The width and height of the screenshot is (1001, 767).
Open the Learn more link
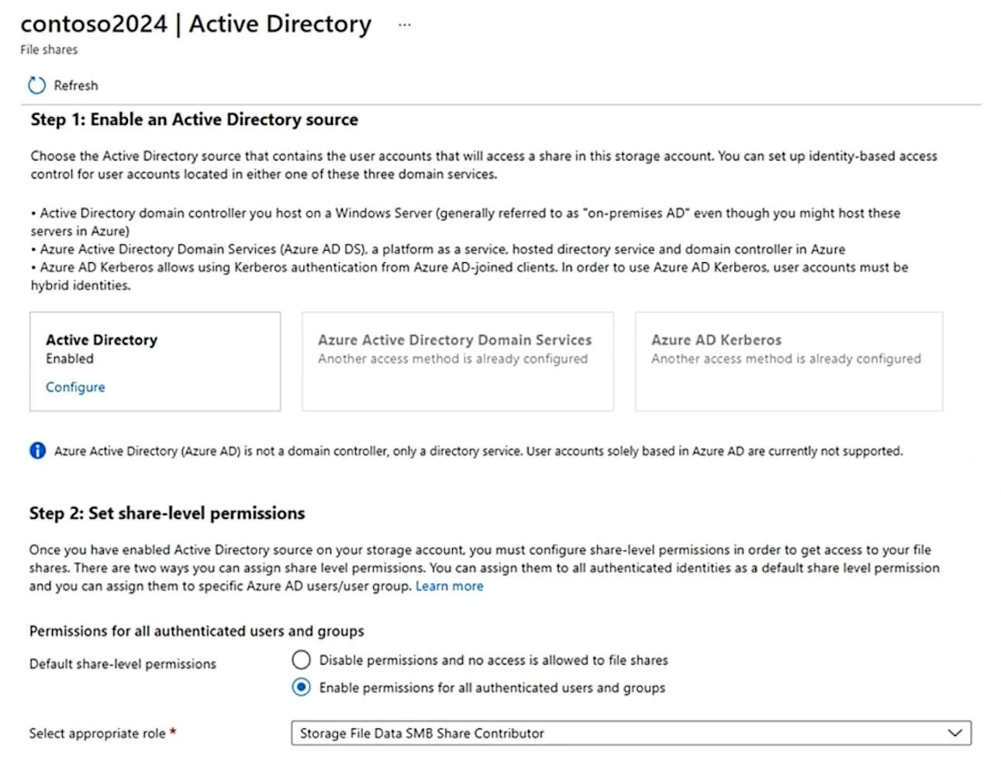pyautogui.click(x=449, y=586)
